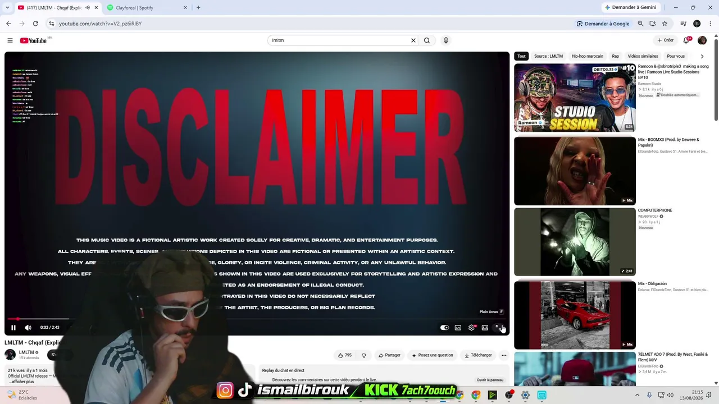Go to the YouTube home logo
Viewport: 719px width, 404px height.
click(33, 40)
